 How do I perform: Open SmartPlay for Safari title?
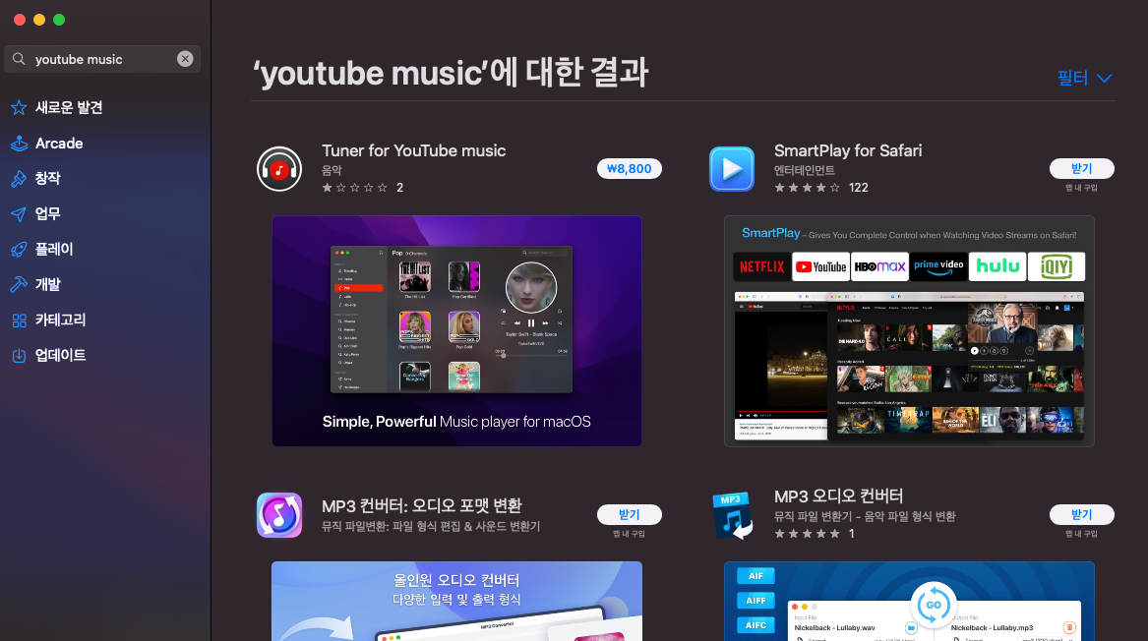click(x=848, y=150)
